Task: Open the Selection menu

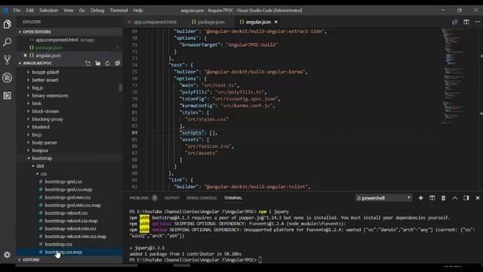Action: point(48,10)
